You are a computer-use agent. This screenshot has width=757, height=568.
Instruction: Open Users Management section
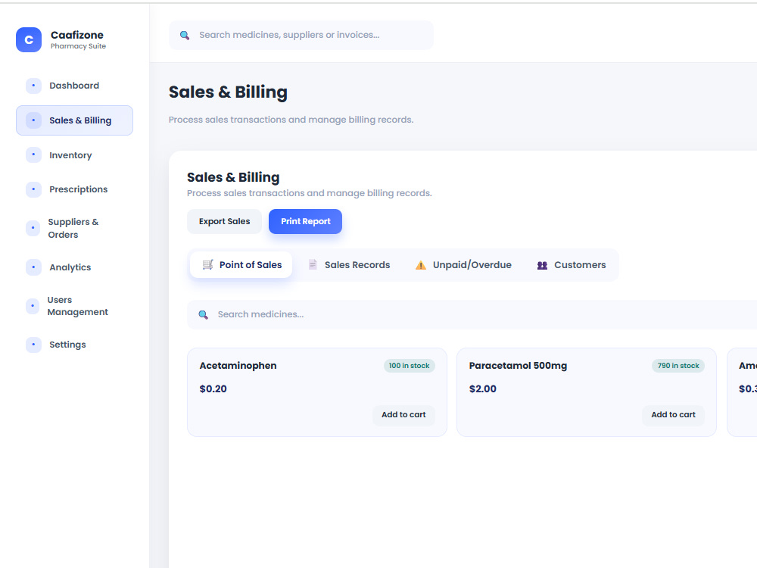(x=74, y=306)
